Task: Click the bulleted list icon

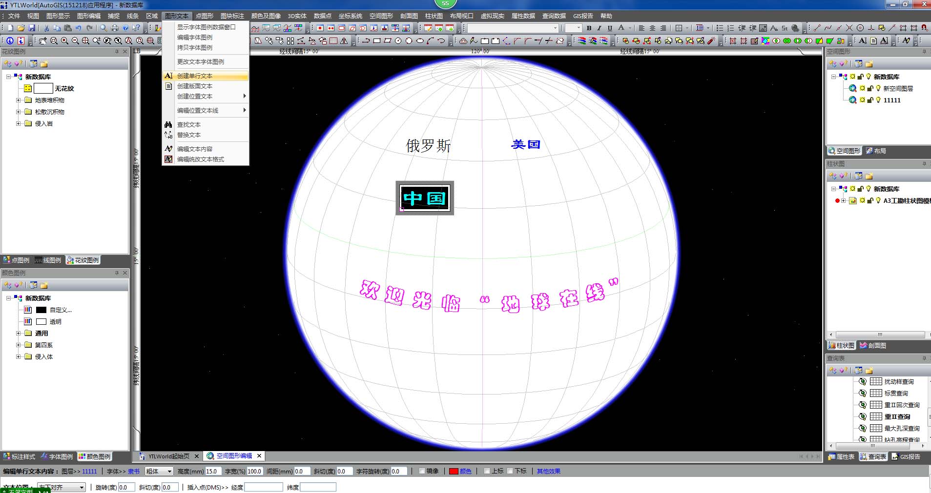Action: [x=720, y=28]
